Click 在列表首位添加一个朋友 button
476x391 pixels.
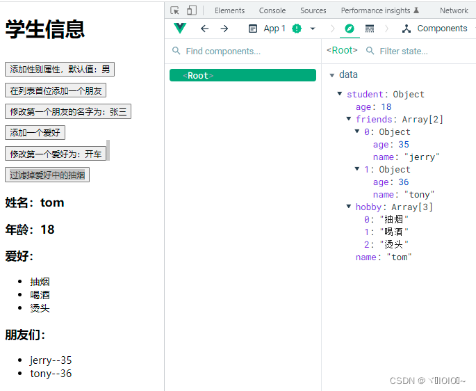click(56, 90)
